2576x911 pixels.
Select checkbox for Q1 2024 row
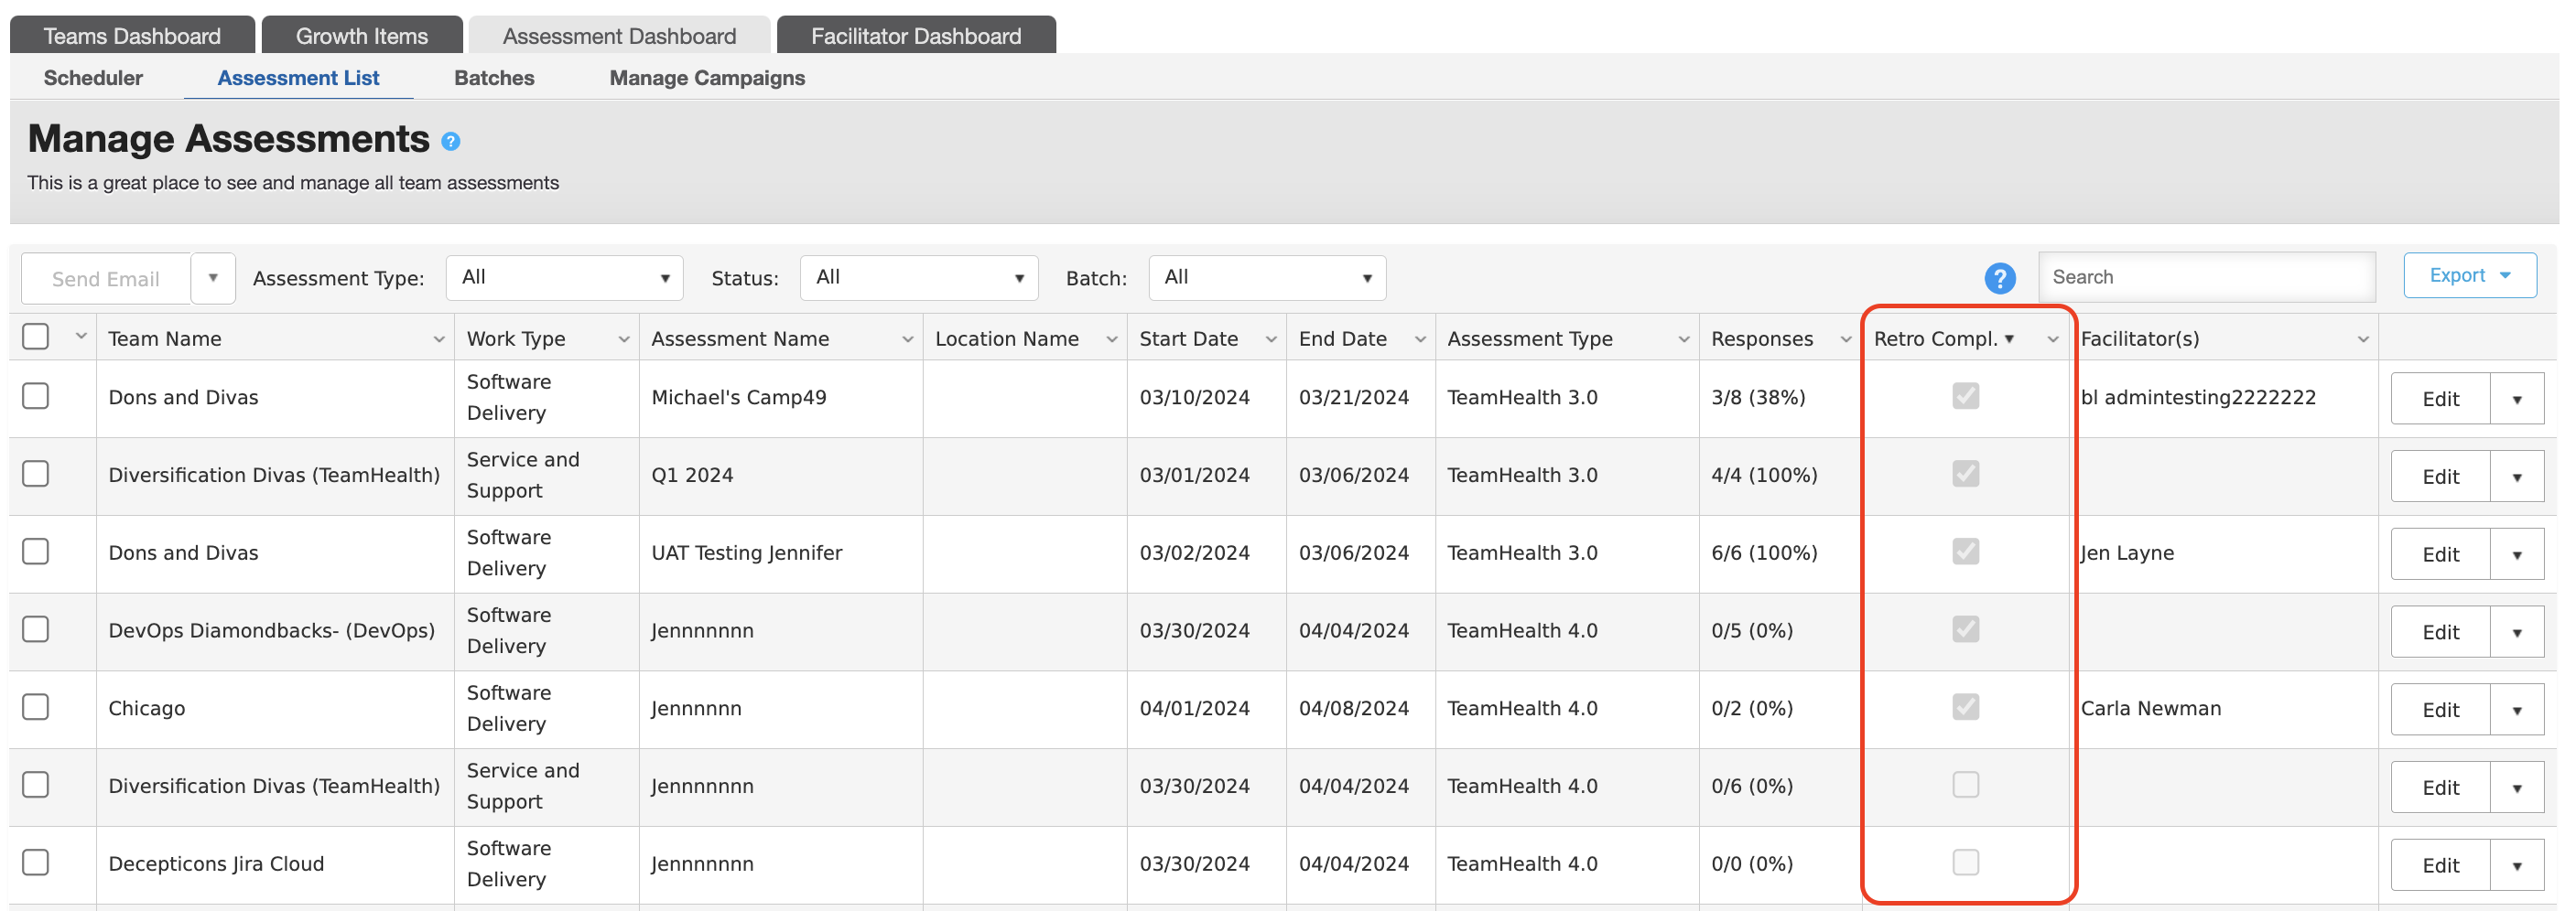36,474
